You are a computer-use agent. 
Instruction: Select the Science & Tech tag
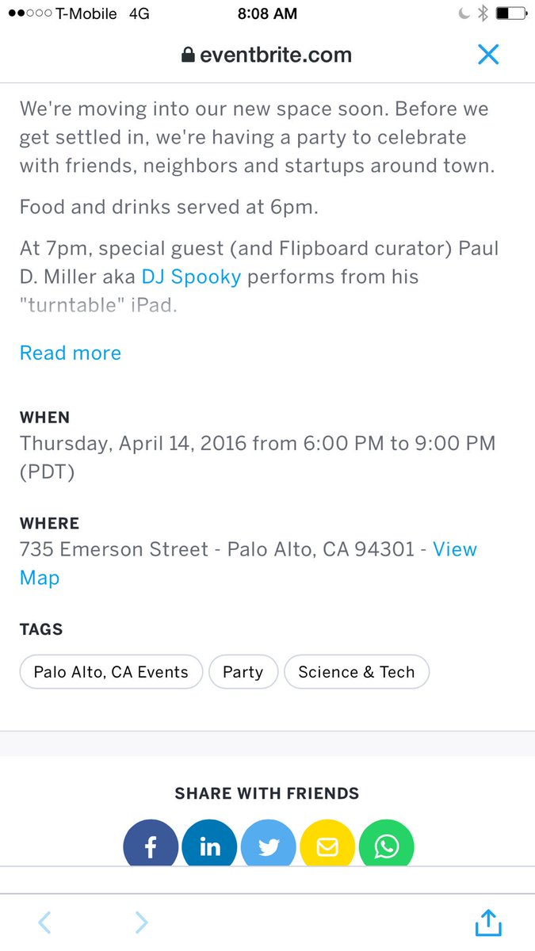pyautogui.click(x=357, y=672)
